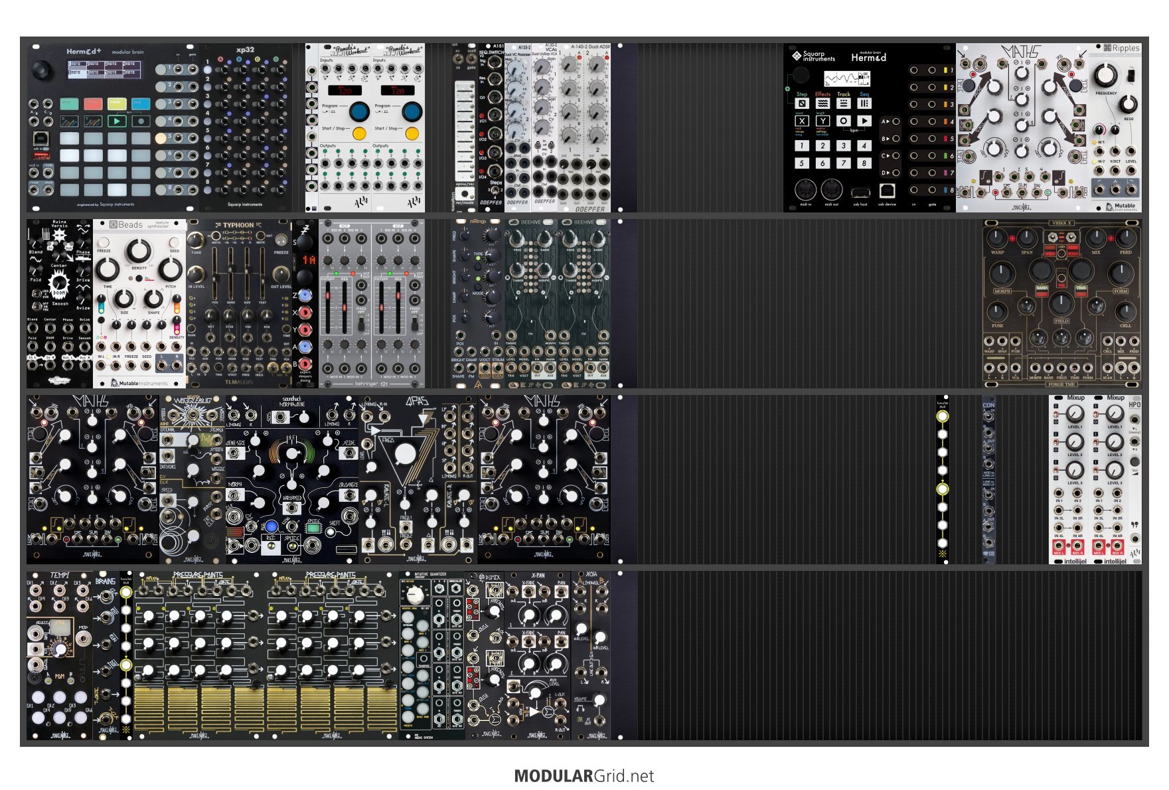Click right Pamela's Workout blue Program knob

point(412,111)
